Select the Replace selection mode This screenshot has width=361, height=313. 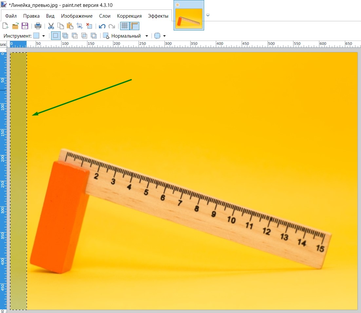pos(55,36)
